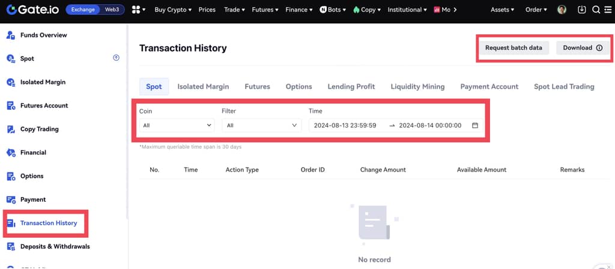This screenshot has width=615, height=269.
Task: Click the download app icon in header
Action: pyautogui.click(x=581, y=10)
